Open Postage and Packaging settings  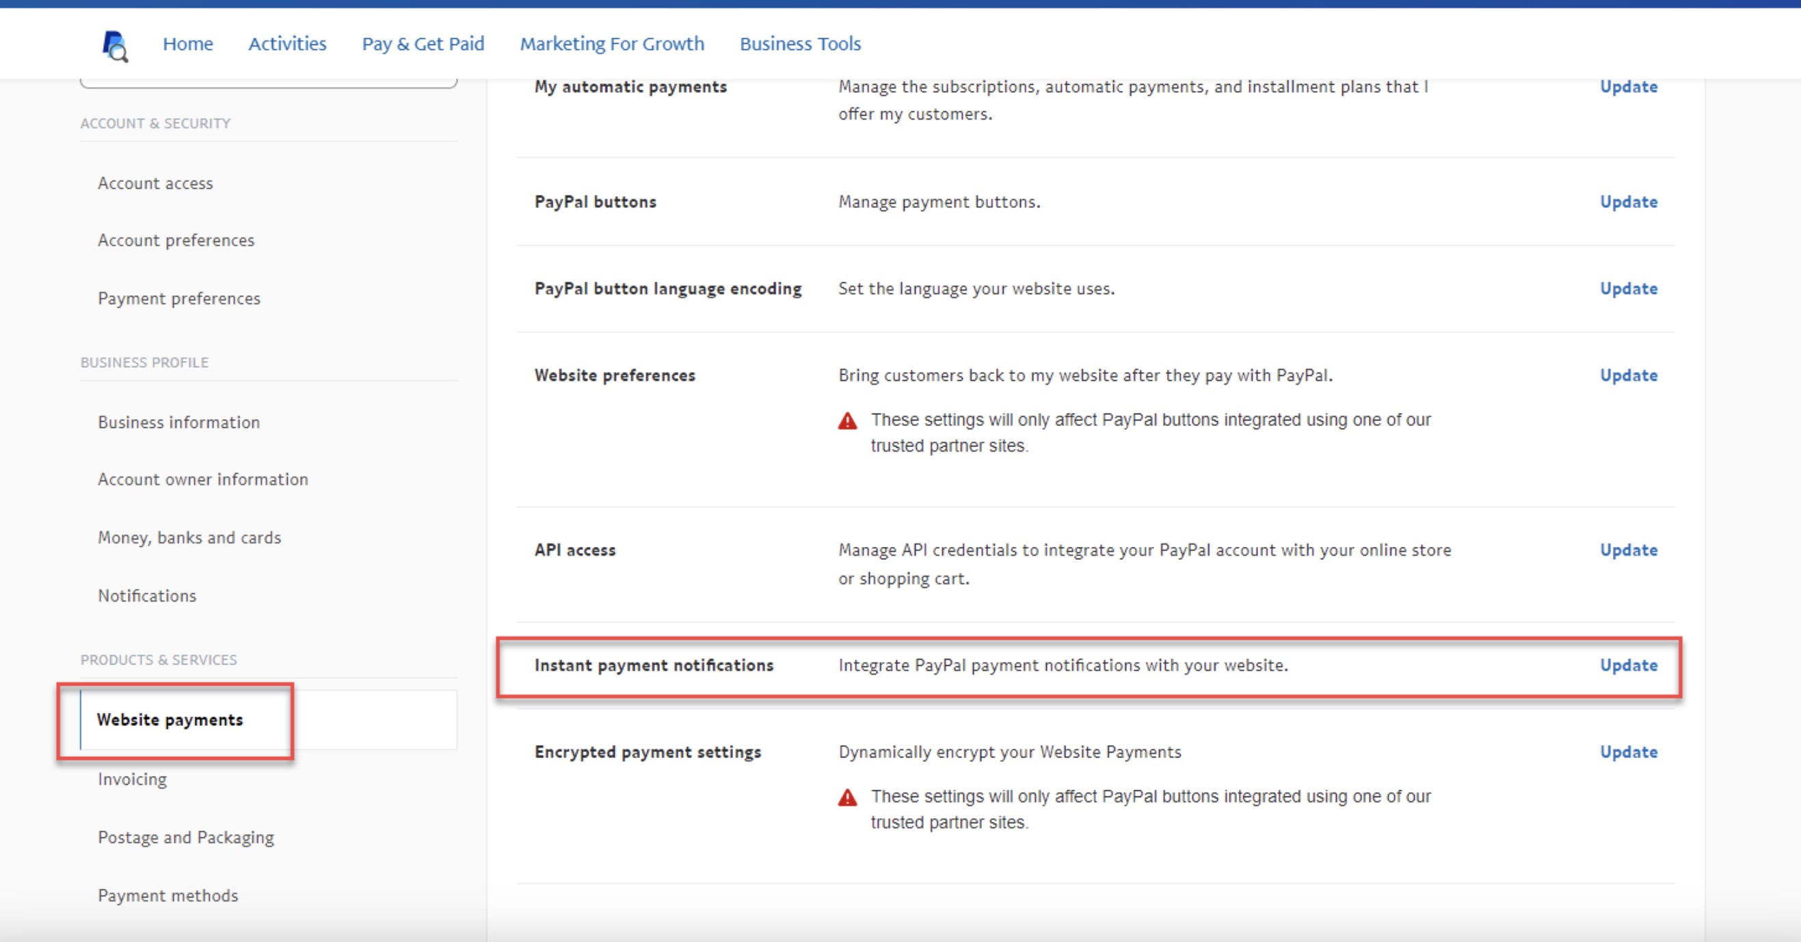click(186, 837)
